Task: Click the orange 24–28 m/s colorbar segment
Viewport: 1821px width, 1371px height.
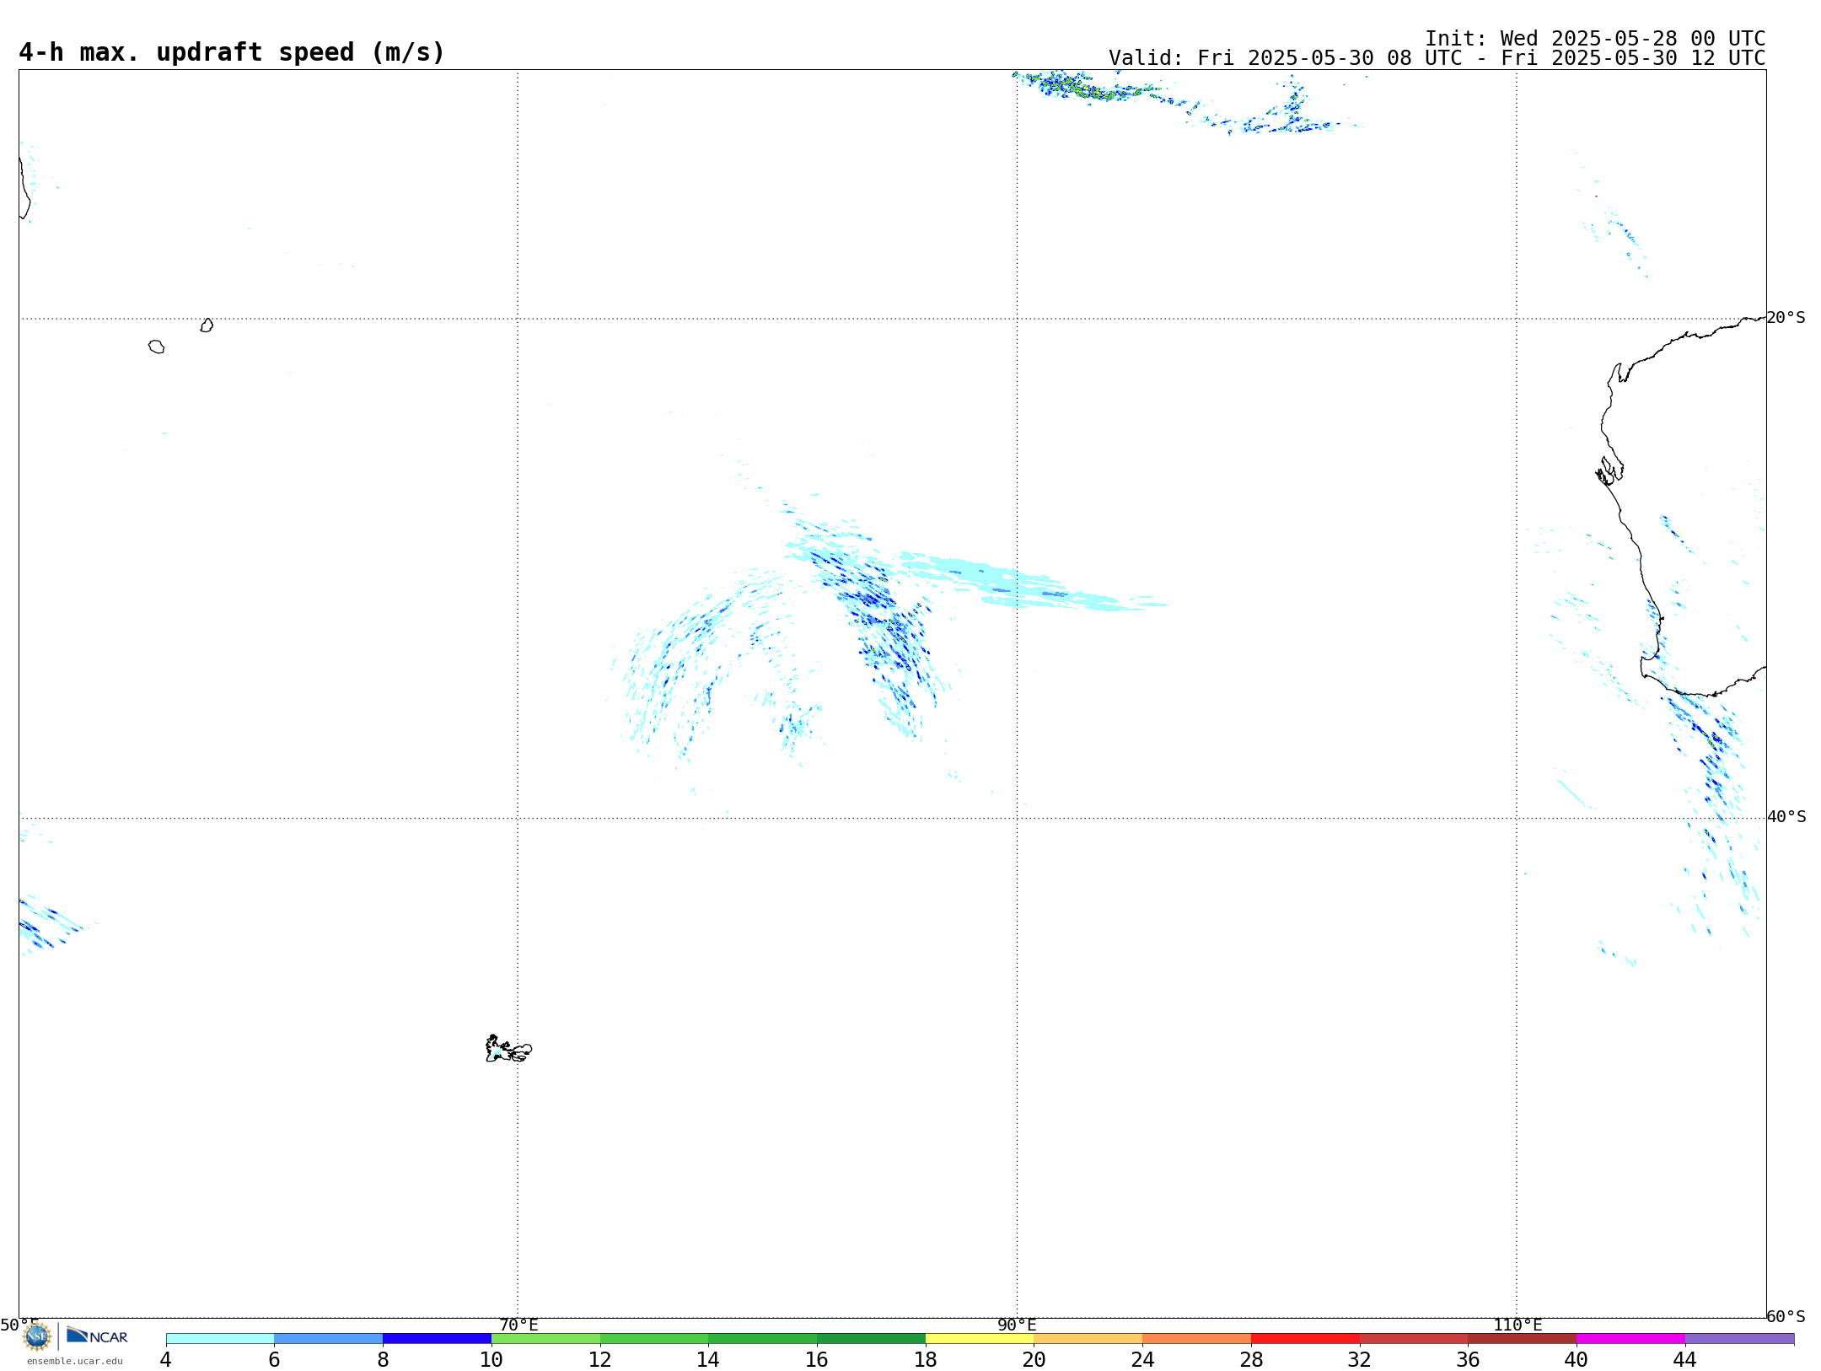Action: 1197,1338
